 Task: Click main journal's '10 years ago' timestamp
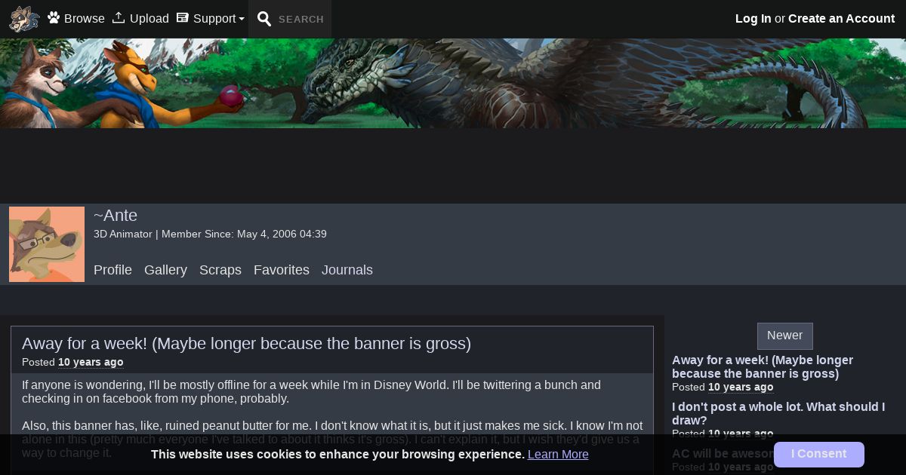point(91,362)
